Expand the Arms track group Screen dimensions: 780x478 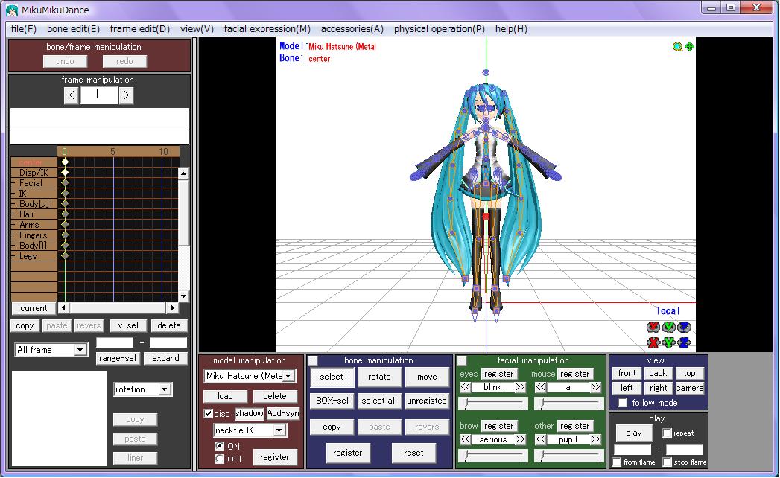(13, 225)
